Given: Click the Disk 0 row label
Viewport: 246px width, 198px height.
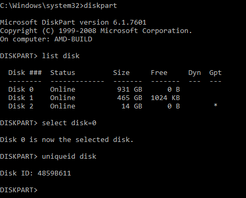Looking at the screenshot, I should [21, 90].
